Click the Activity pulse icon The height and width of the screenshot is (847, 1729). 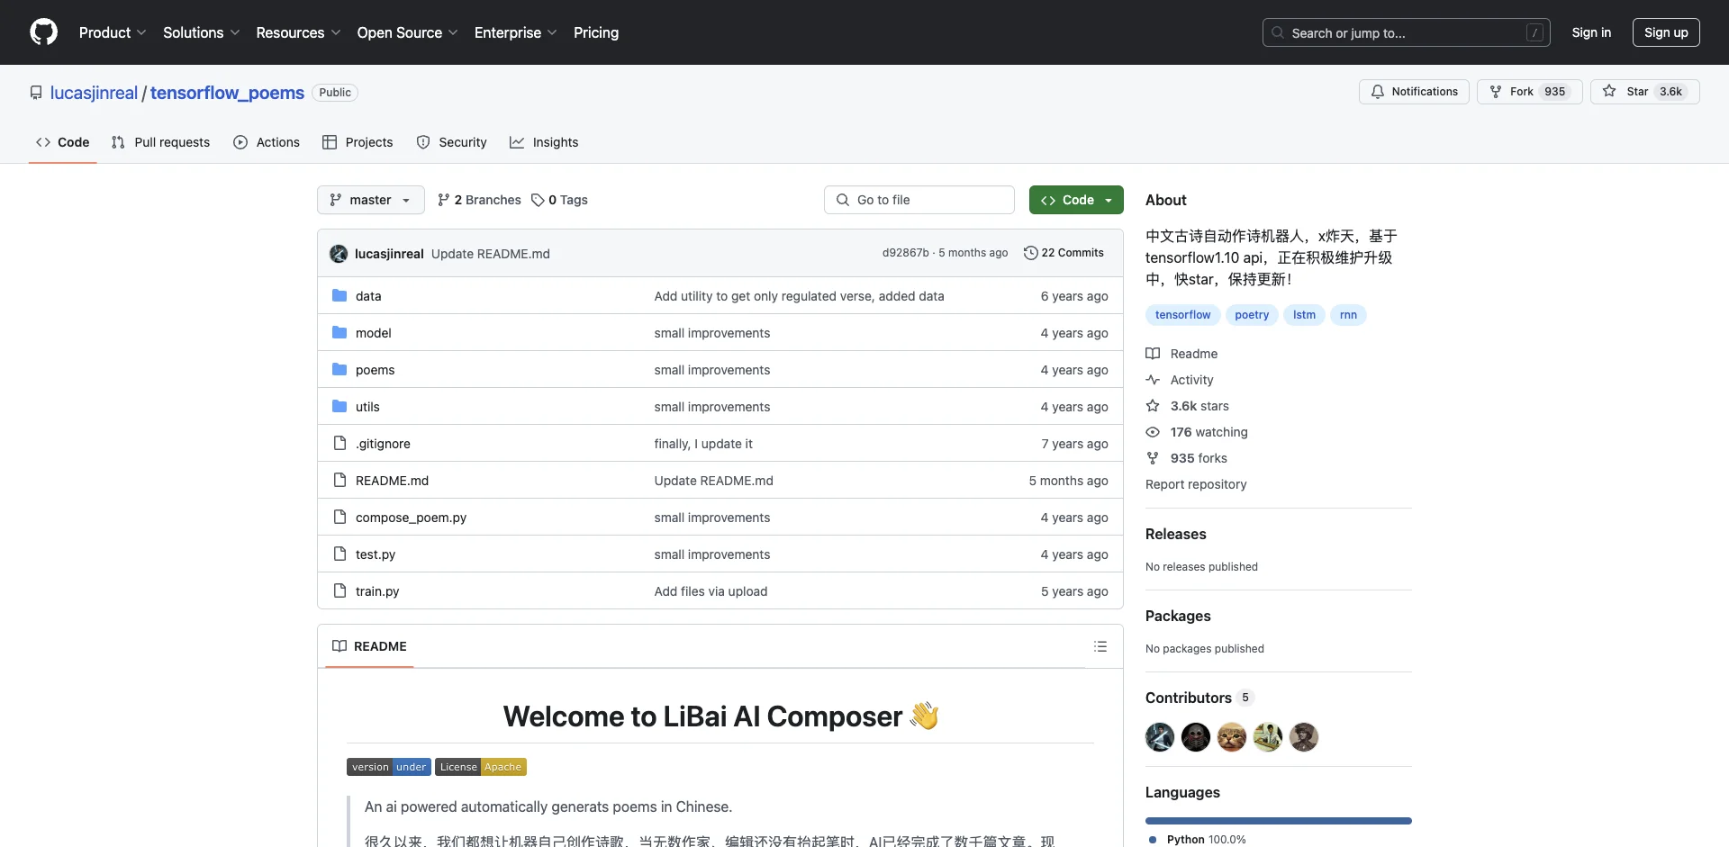tap(1153, 380)
